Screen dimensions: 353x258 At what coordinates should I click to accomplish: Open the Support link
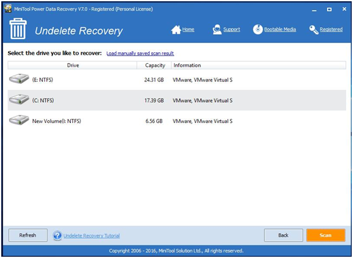tap(232, 30)
